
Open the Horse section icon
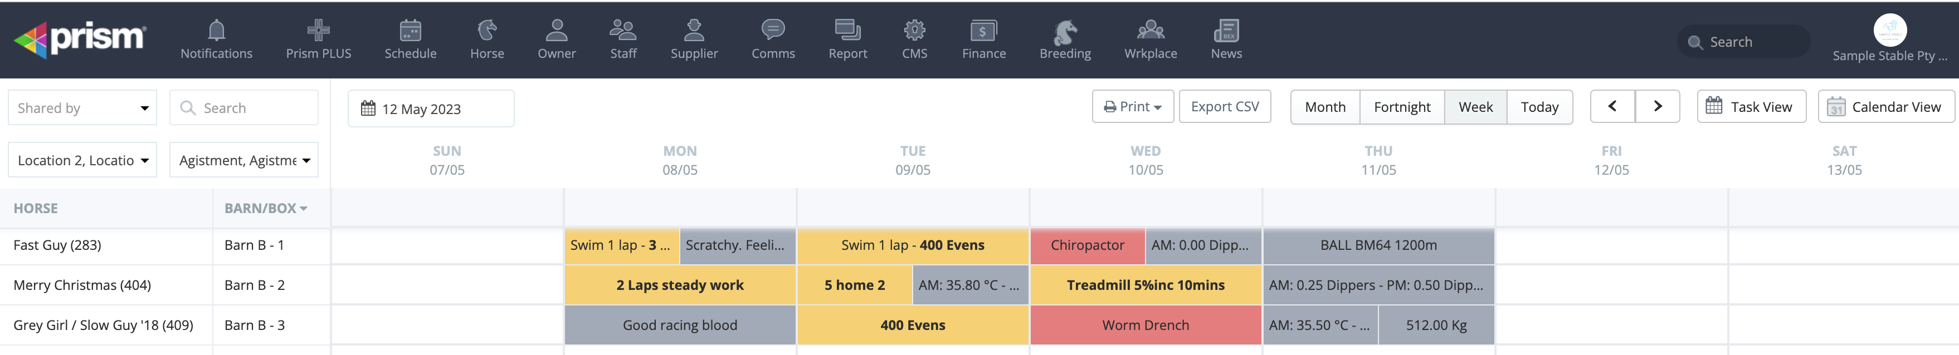click(x=487, y=31)
